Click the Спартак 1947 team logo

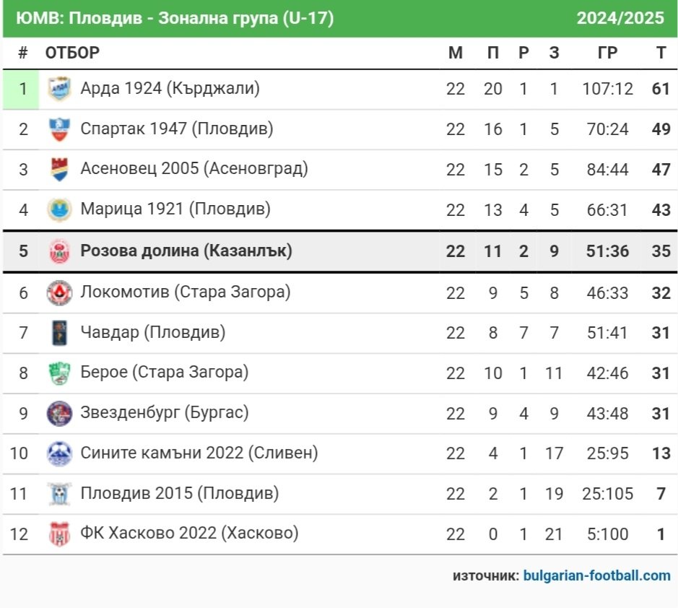click(x=59, y=129)
